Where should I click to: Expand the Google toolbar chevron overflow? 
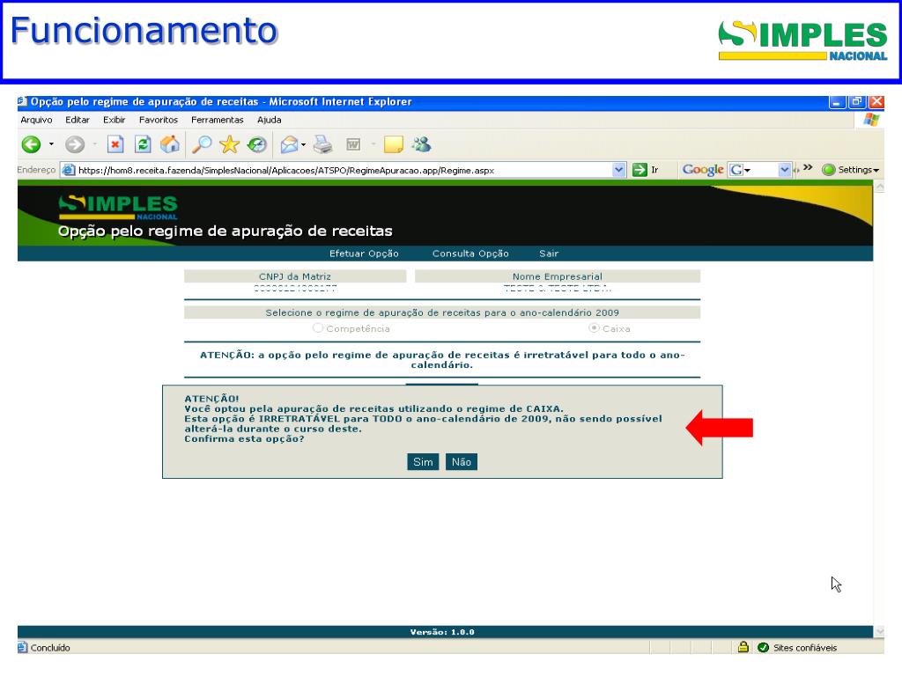(x=808, y=167)
